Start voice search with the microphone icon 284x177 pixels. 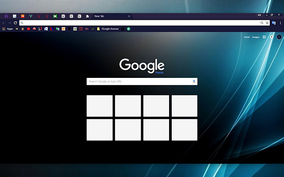(x=194, y=81)
